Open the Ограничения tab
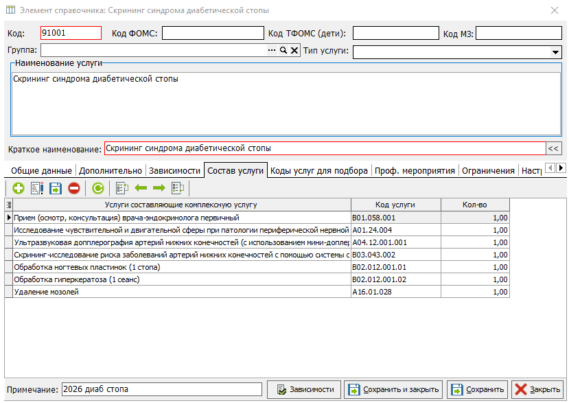569x403 pixels. pos(488,171)
